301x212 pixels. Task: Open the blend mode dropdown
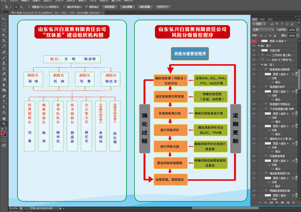click(x=263, y=30)
